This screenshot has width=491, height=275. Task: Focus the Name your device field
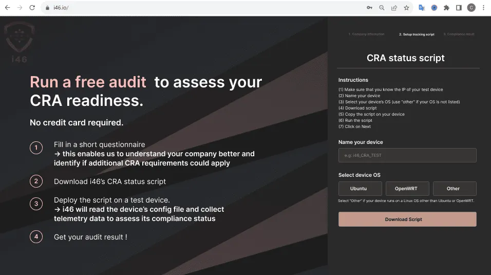[407, 155]
